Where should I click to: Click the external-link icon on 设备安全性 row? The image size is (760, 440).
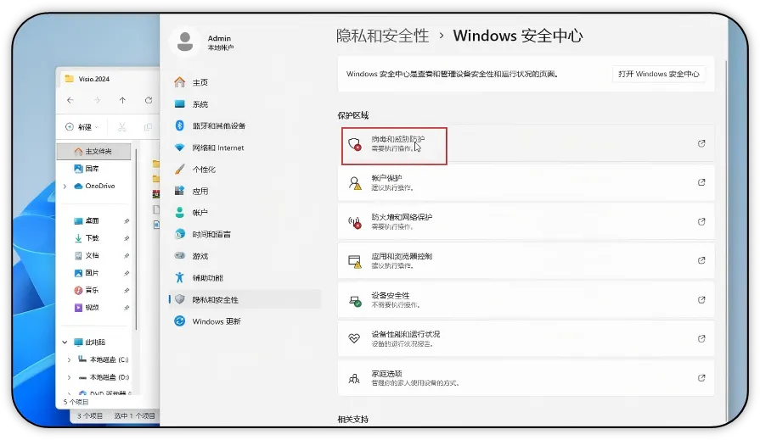(701, 299)
